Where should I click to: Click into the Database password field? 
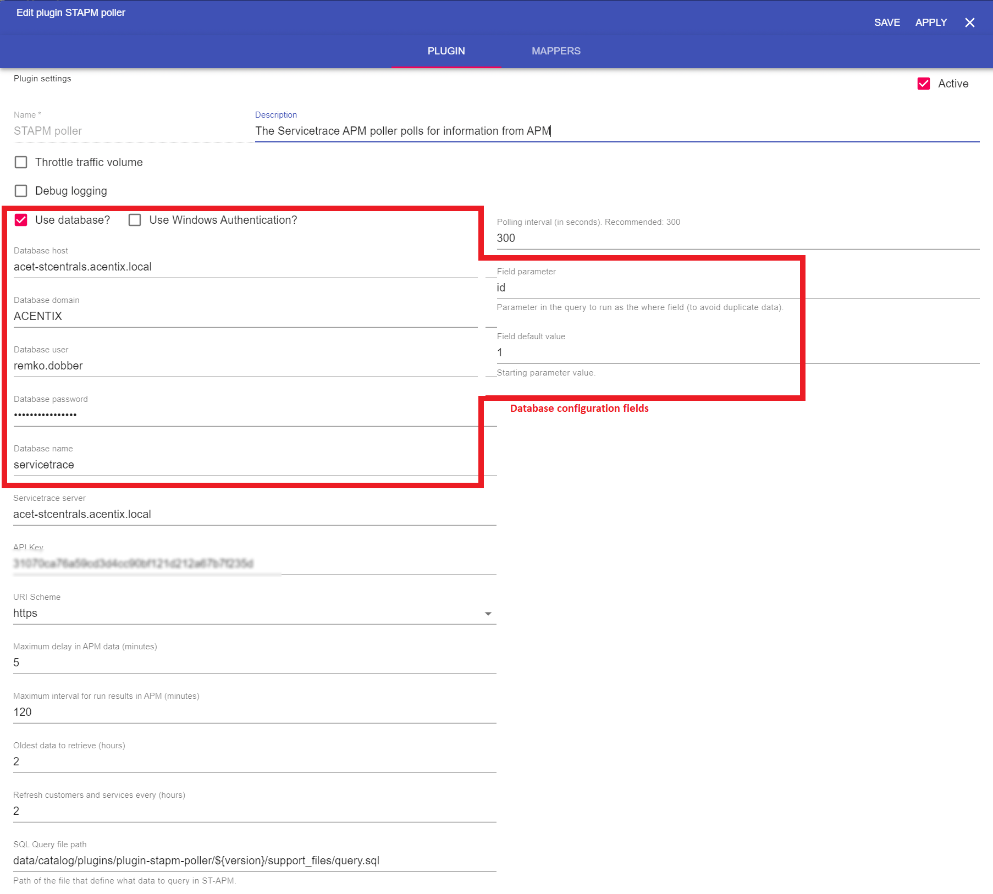[x=245, y=415]
